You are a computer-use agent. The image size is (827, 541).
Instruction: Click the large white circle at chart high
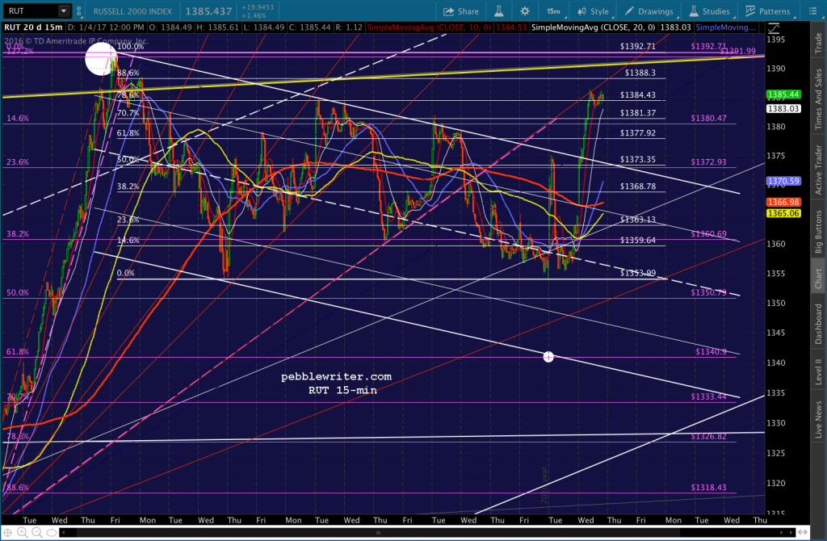[x=101, y=59]
